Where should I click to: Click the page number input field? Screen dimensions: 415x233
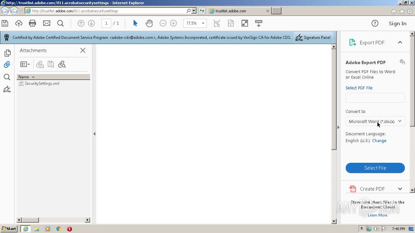tap(106, 23)
